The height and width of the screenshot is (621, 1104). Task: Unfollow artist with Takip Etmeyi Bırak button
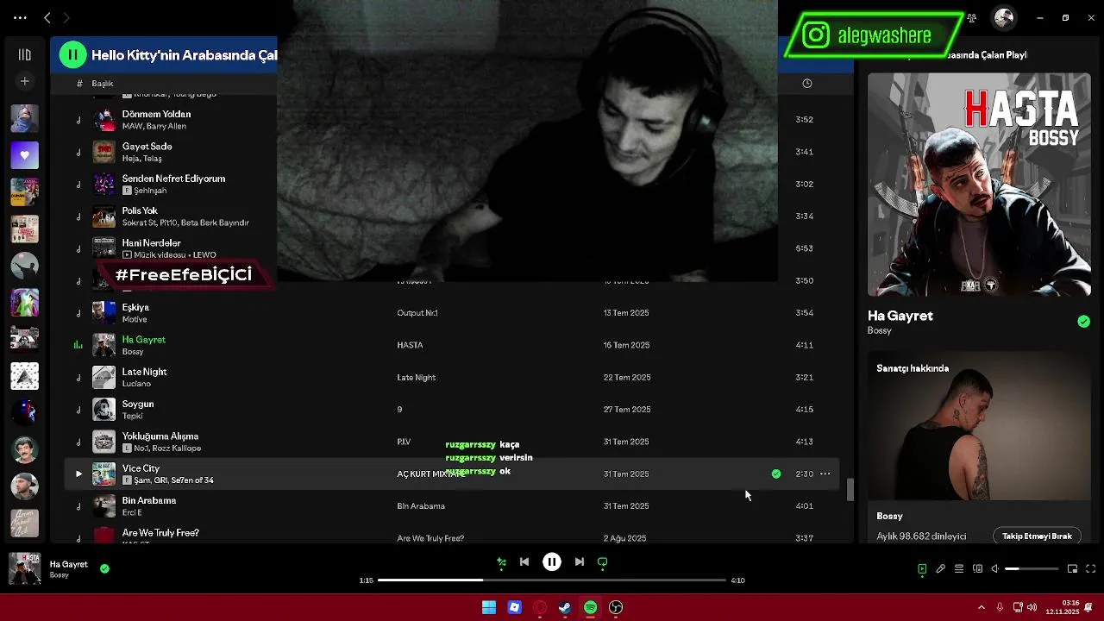pos(1037,536)
